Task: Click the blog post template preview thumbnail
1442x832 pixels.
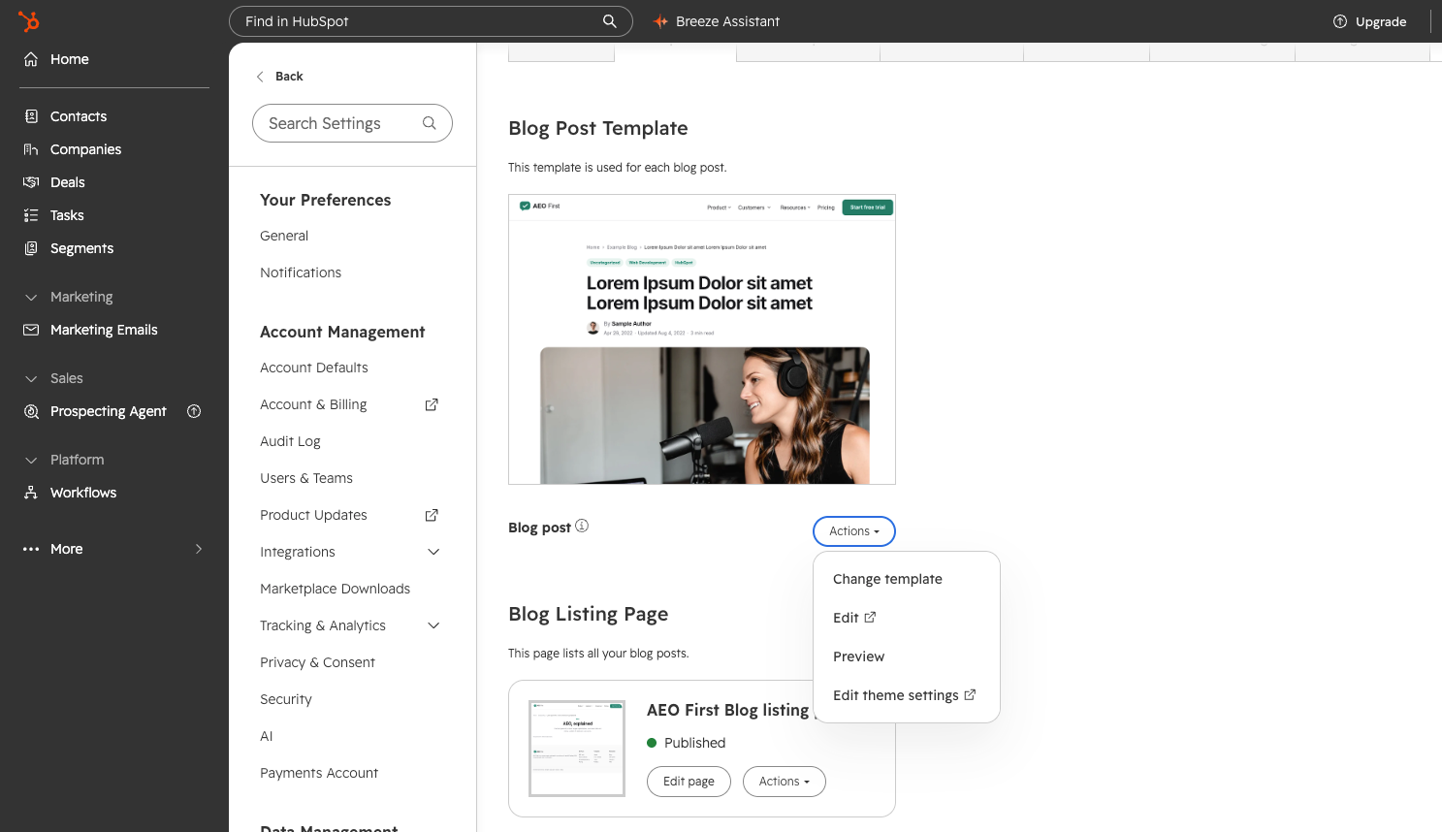Action: point(702,339)
